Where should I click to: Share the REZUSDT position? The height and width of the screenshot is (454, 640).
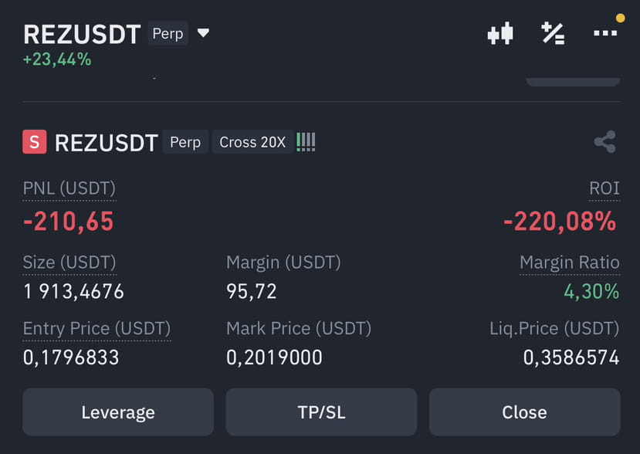[604, 142]
